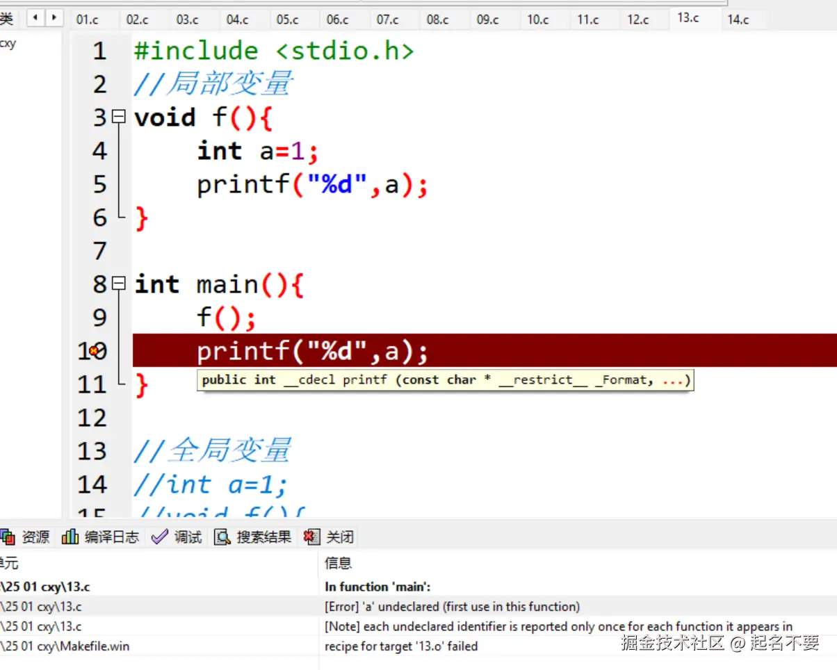This screenshot has height=670, width=837.
Task: Open the 资源 panel tab
Action: coord(26,537)
